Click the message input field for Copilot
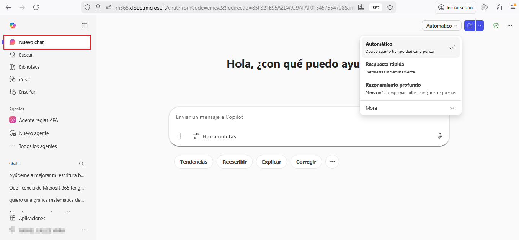 [x=309, y=117]
